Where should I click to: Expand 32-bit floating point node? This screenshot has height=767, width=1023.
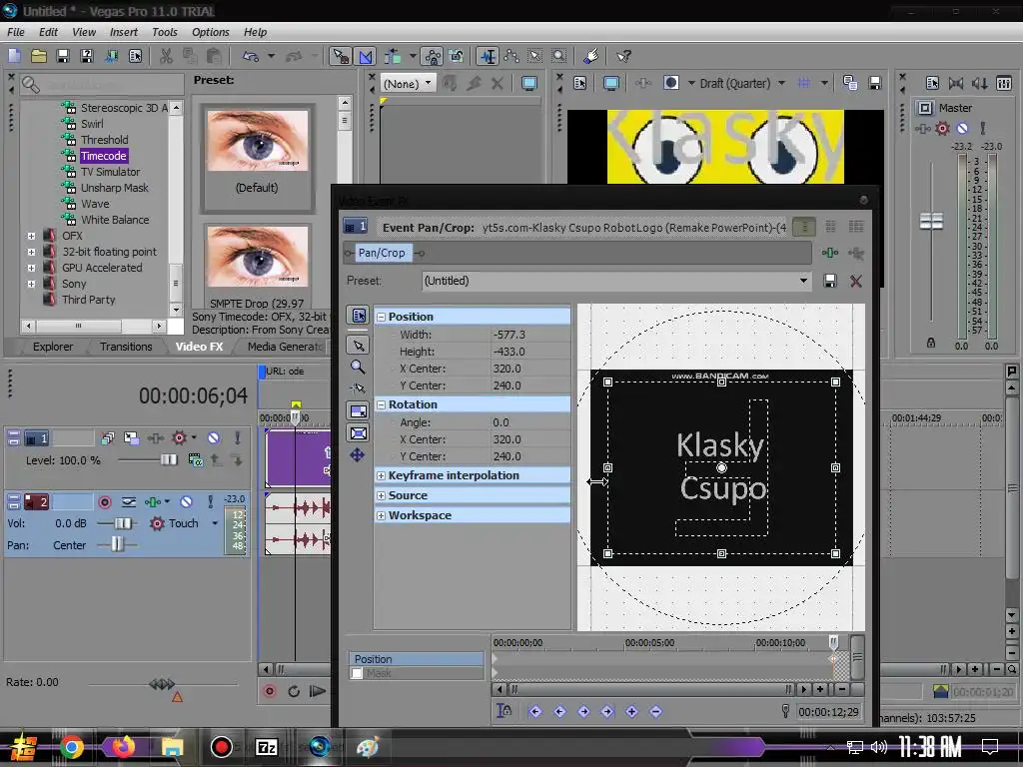pos(31,252)
